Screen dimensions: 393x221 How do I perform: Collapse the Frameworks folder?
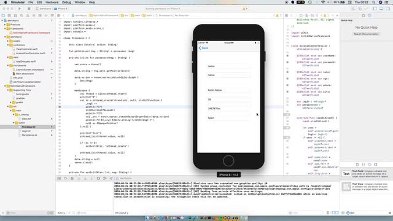coord(5,29)
